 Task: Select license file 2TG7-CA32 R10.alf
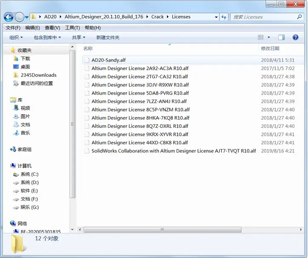[x=140, y=77]
